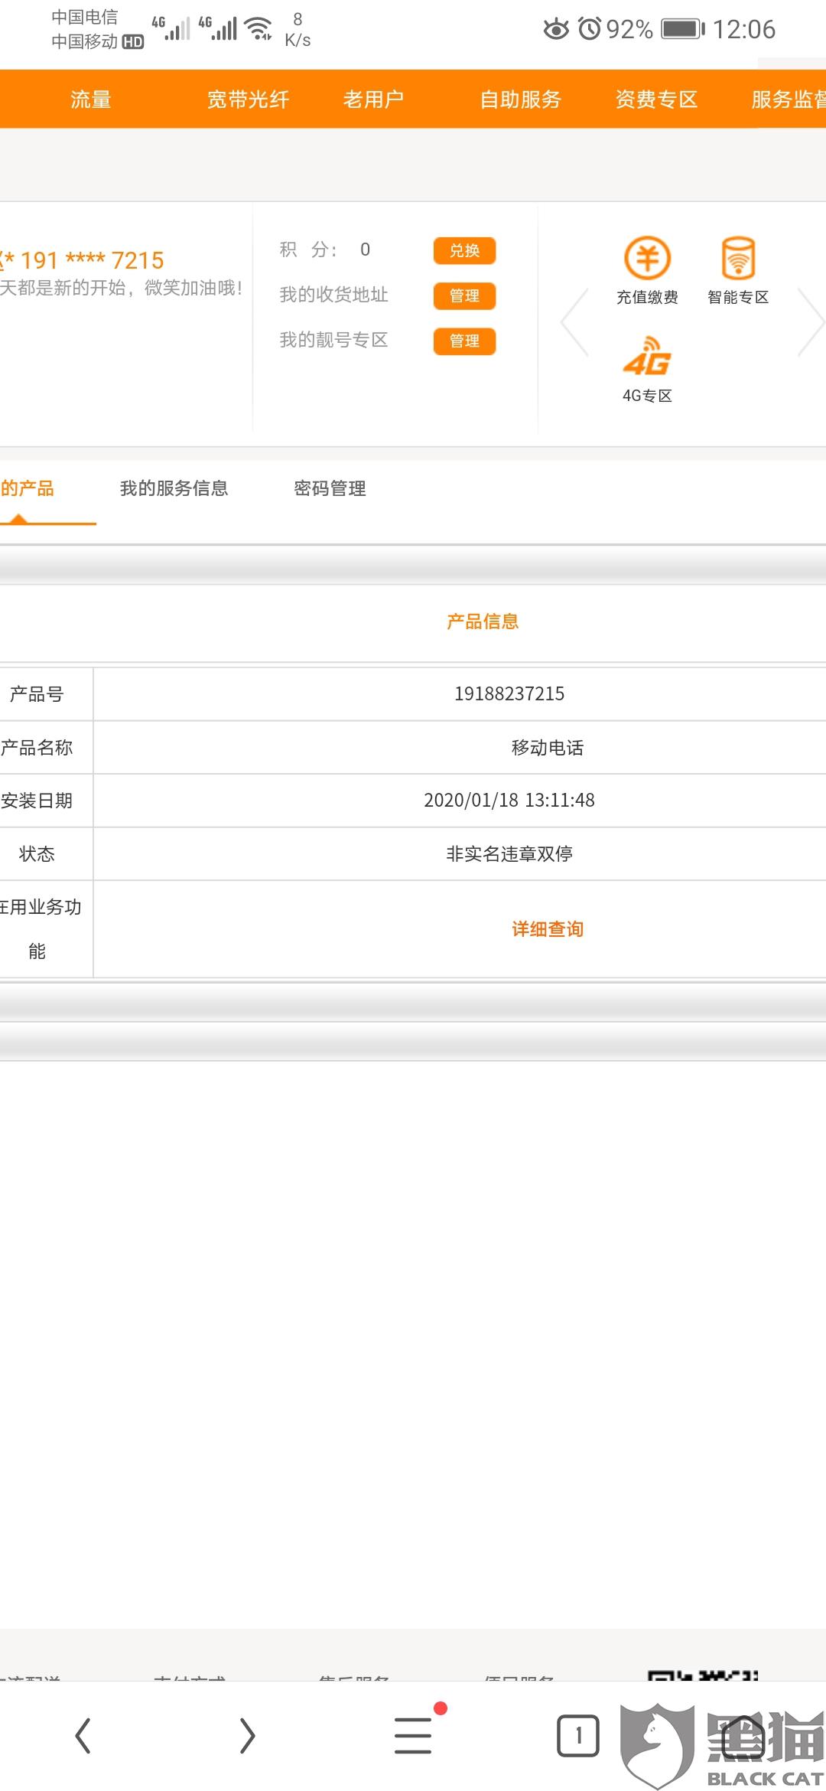The width and height of the screenshot is (826, 1791).
Task: Open the browser hamburger menu
Action: tap(413, 1735)
